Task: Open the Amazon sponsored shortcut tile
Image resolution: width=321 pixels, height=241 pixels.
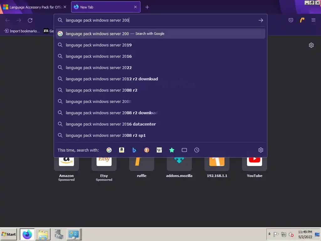Action: pyautogui.click(x=66, y=169)
